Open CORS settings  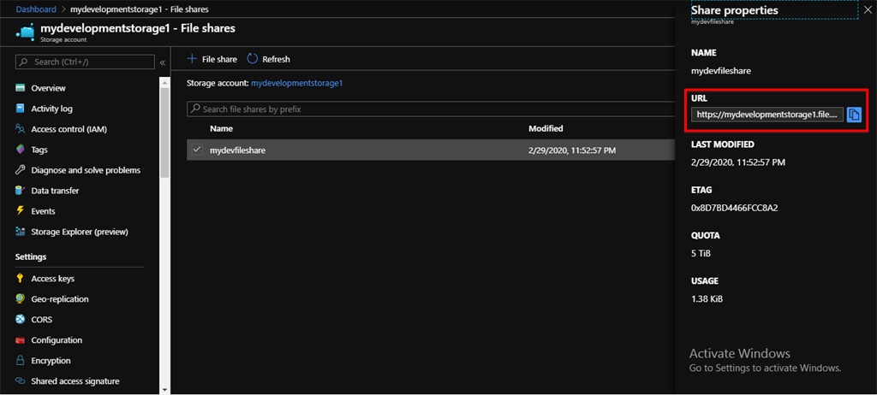tap(41, 320)
